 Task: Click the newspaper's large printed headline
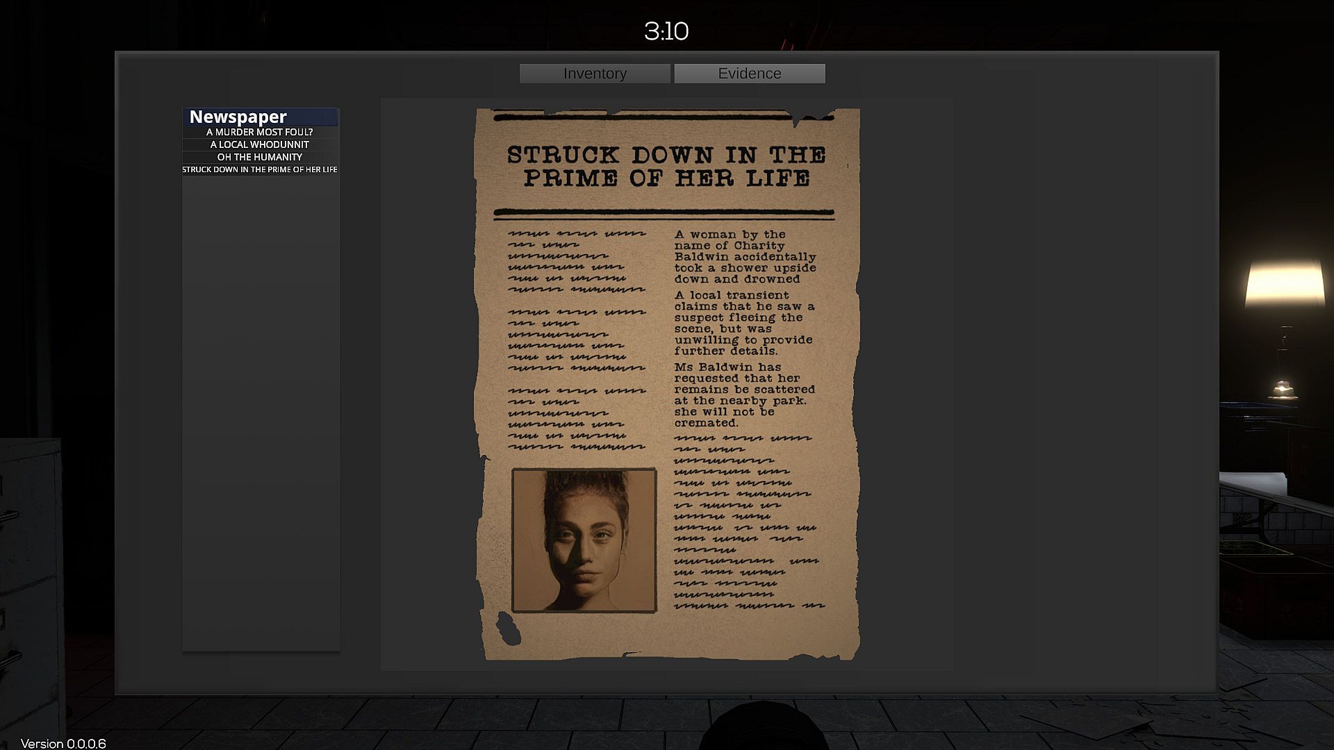click(666, 166)
